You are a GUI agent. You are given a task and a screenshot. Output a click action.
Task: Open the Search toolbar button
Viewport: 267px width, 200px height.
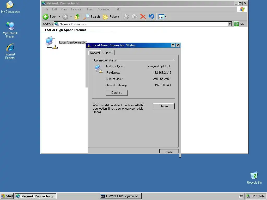[x=92, y=17]
